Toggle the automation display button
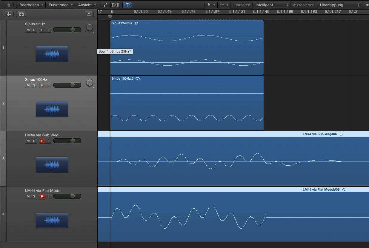 [x=105, y=5]
